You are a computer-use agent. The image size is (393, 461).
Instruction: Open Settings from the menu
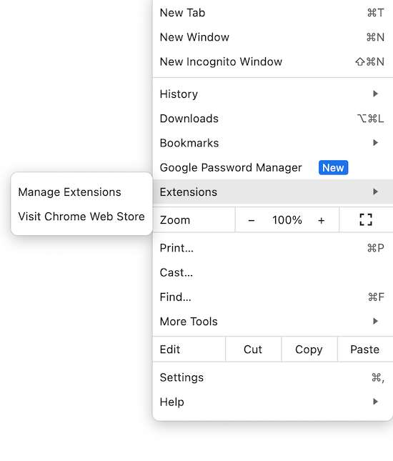[x=273, y=377]
